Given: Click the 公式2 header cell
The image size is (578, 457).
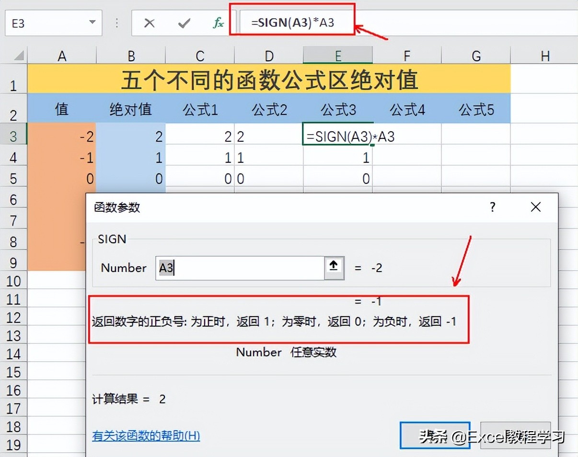Looking at the screenshot, I should [x=269, y=108].
